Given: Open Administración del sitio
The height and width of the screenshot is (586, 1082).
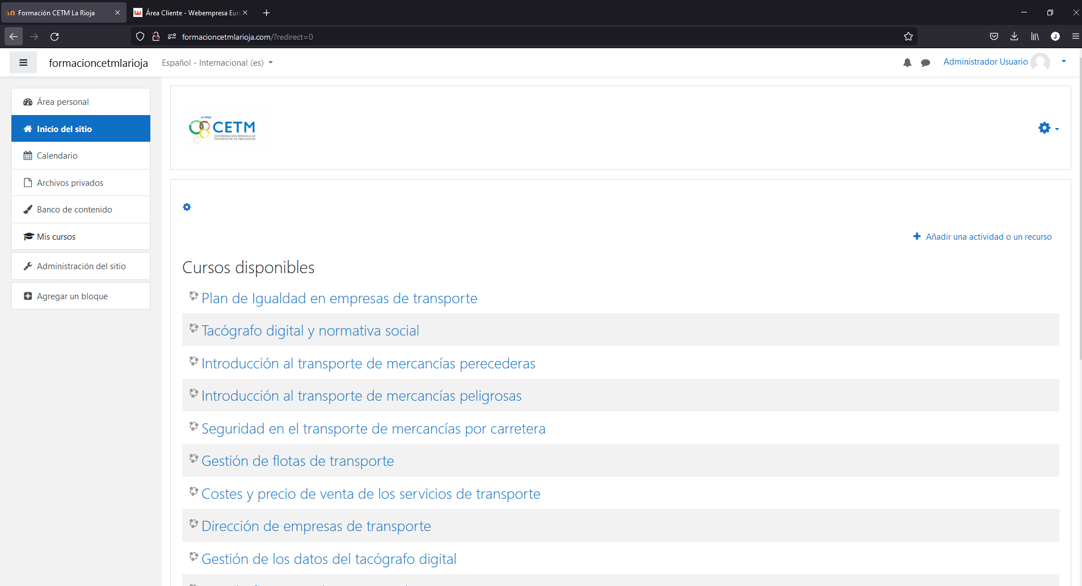Looking at the screenshot, I should click(x=81, y=266).
